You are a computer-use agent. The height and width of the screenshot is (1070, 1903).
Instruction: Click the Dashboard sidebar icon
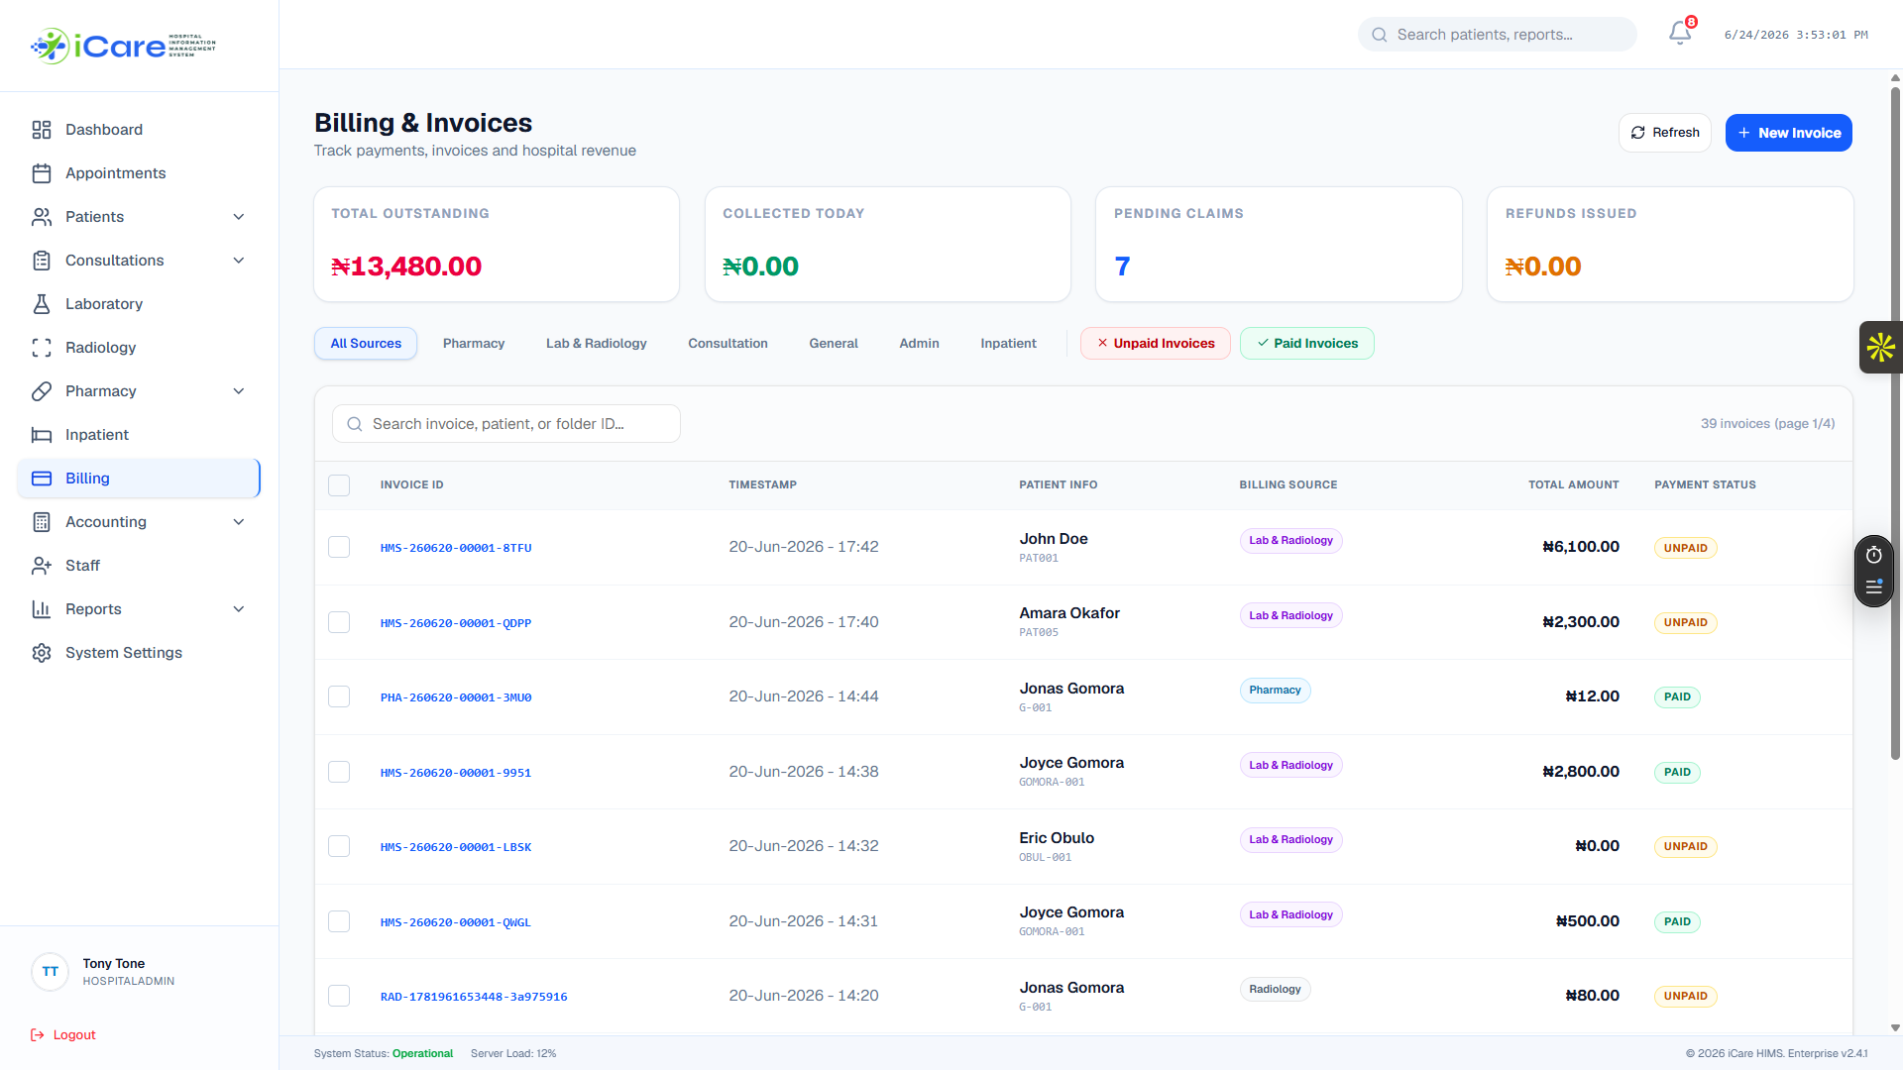42,130
